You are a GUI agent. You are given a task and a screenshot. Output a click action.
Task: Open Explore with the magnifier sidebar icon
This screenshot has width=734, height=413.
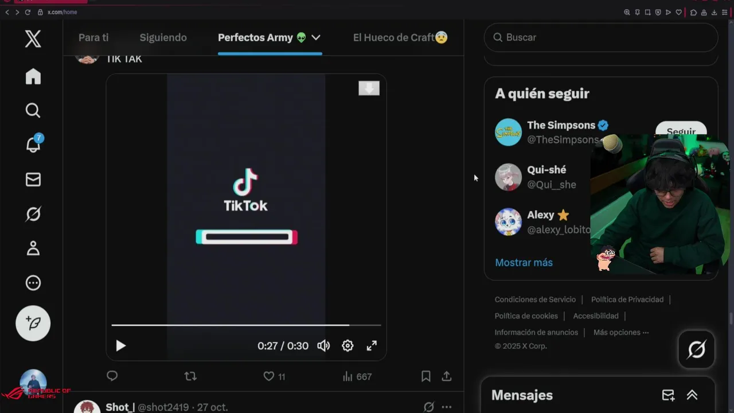33,110
